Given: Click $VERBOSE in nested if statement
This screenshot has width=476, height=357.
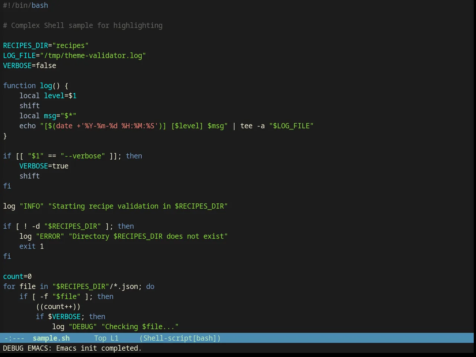Looking at the screenshot, I should [x=64, y=316].
